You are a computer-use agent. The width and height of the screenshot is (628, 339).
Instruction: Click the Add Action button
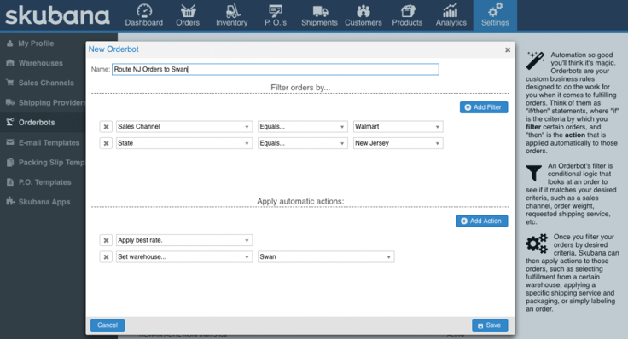click(482, 221)
